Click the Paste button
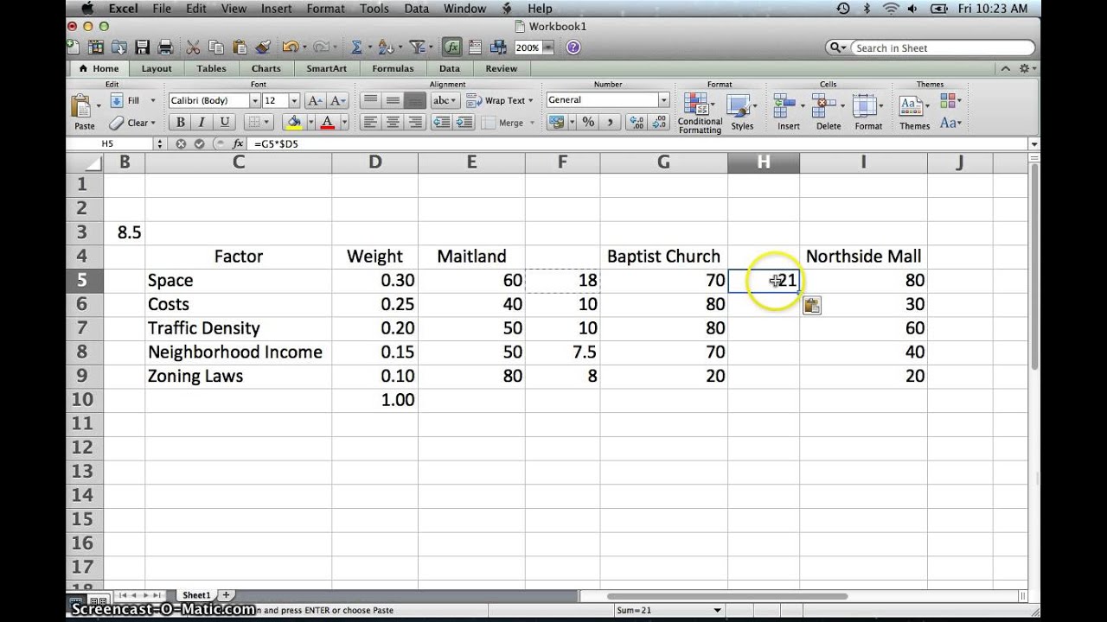The width and height of the screenshot is (1107, 622). pos(84,112)
